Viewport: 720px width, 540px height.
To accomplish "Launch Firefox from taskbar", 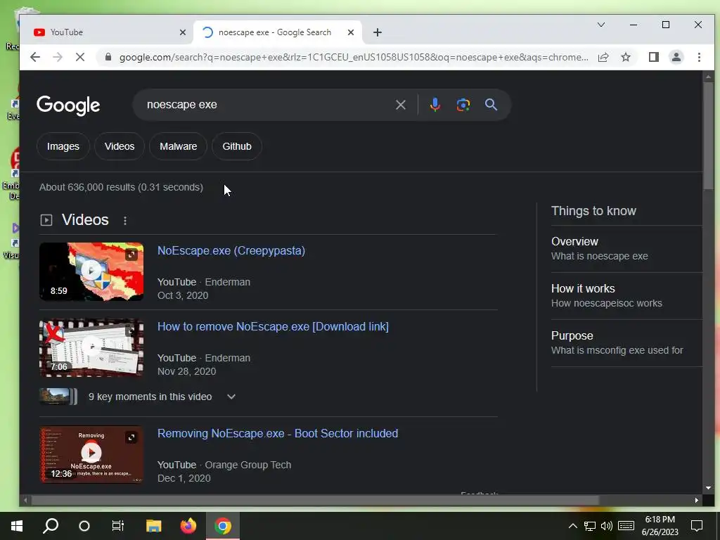I will click(188, 526).
